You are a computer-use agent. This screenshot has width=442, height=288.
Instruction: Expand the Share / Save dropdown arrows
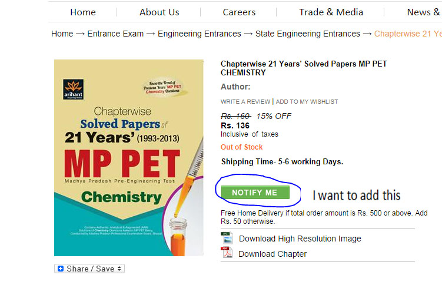[119, 269]
